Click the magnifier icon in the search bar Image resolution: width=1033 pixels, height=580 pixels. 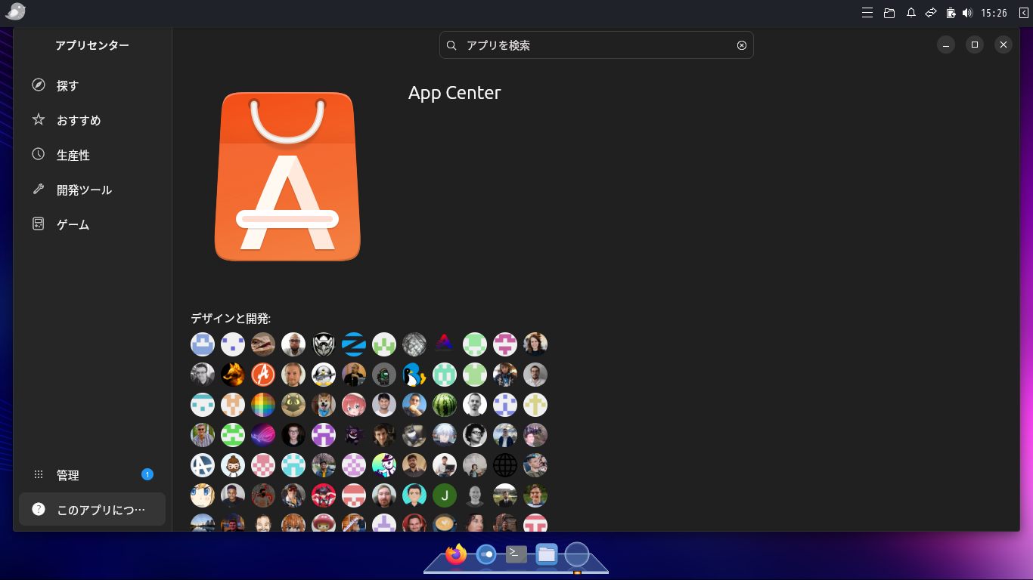point(451,45)
